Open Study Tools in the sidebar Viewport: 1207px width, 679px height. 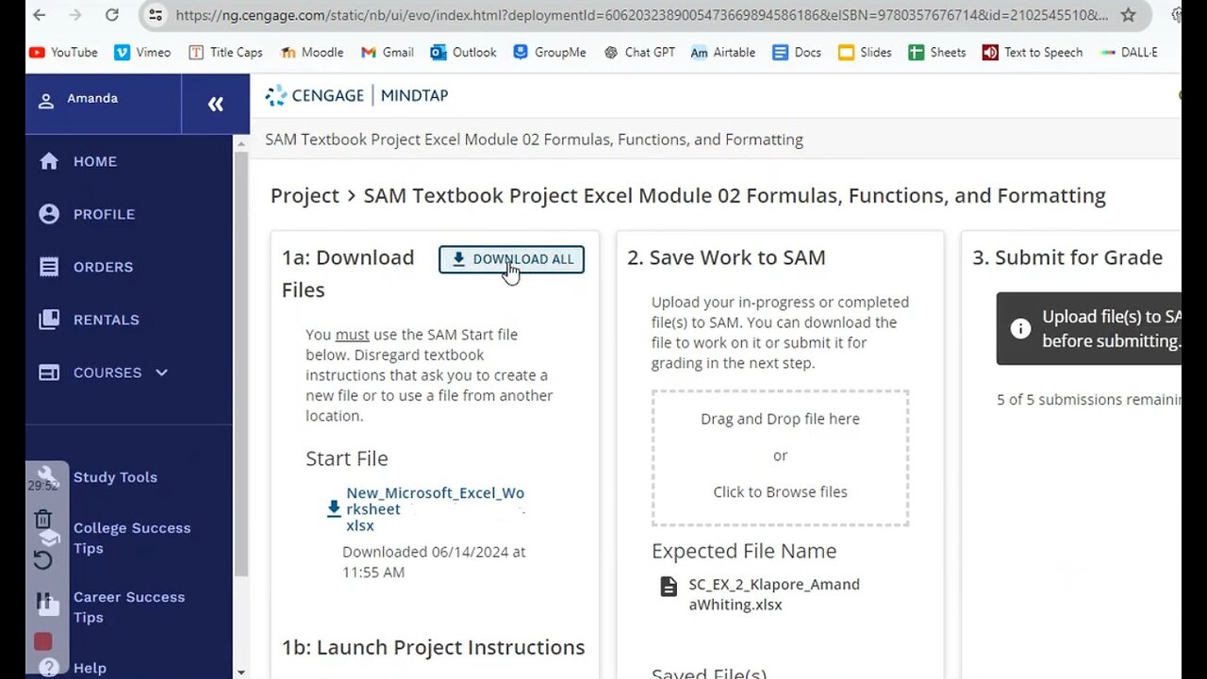[115, 477]
